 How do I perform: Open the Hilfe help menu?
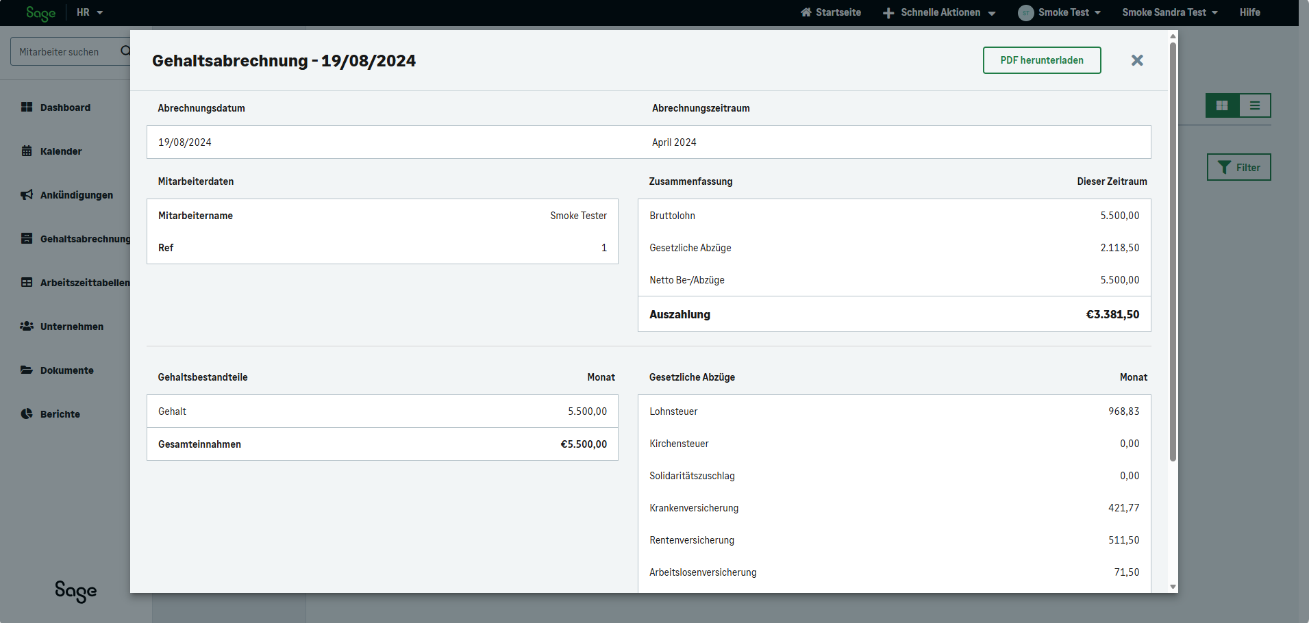(1249, 12)
